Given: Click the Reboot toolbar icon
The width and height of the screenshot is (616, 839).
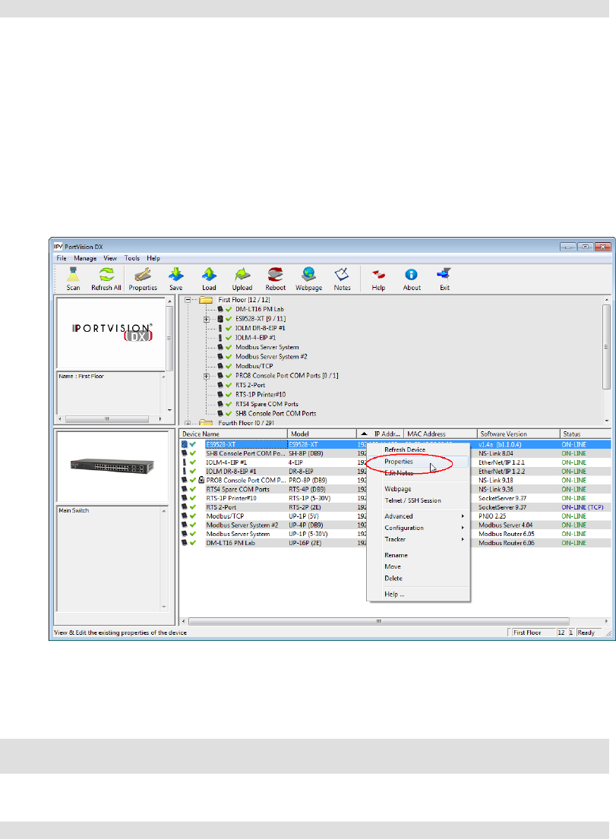Looking at the screenshot, I should pyautogui.click(x=276, y=279).
